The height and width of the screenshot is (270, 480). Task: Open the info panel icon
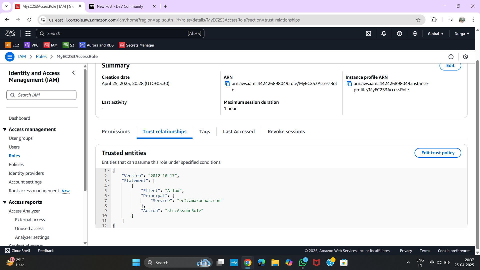pyautogui.click(x=451, y=57)
